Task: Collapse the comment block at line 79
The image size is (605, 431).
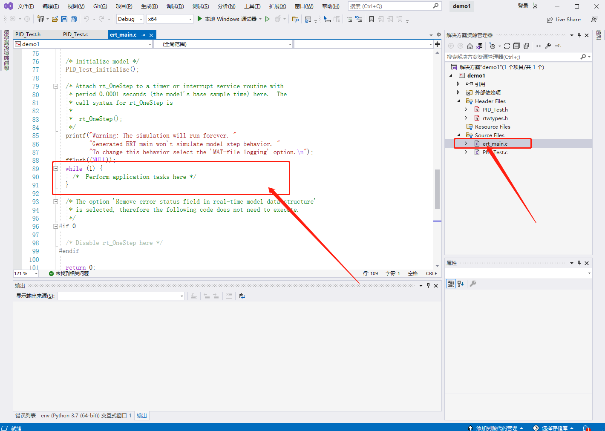Action: tap(55, 86)
